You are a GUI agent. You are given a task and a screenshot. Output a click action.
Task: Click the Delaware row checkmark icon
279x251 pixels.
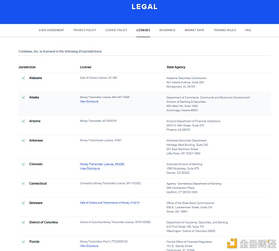tap(23, 203)
